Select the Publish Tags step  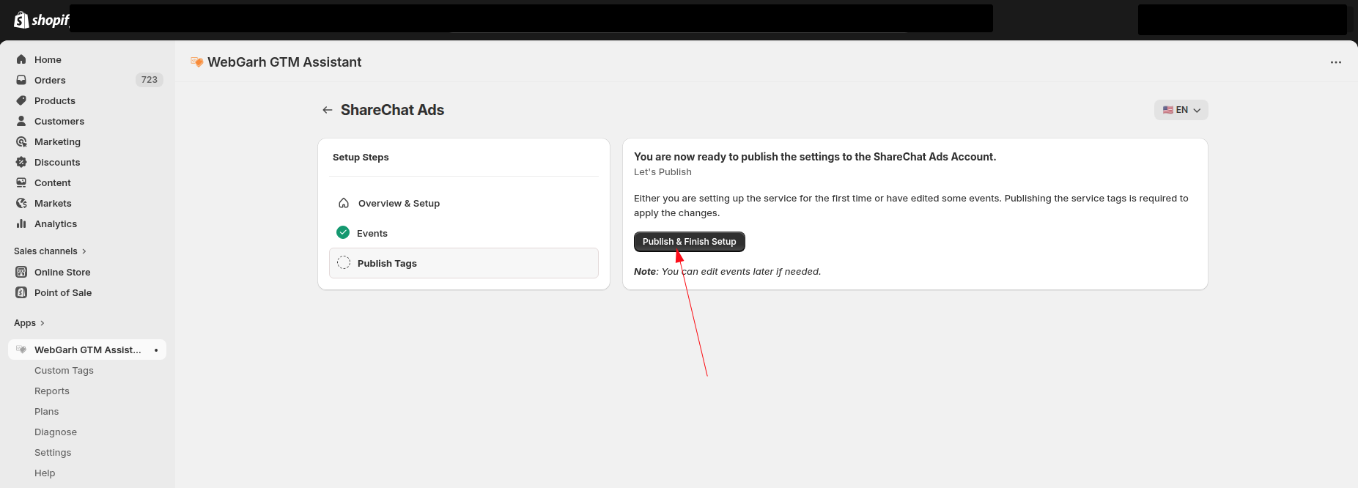(x=464, y=263)
